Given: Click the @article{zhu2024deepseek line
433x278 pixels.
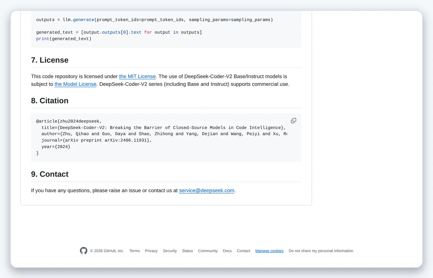Looking at the screenshot, I should click(x=69, y=121).
